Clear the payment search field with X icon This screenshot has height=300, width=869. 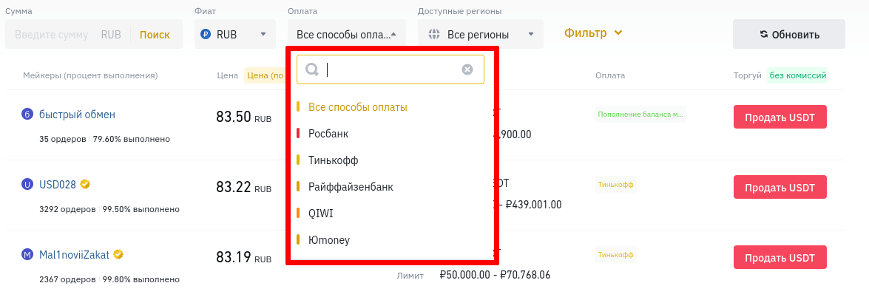pos(467,69)
